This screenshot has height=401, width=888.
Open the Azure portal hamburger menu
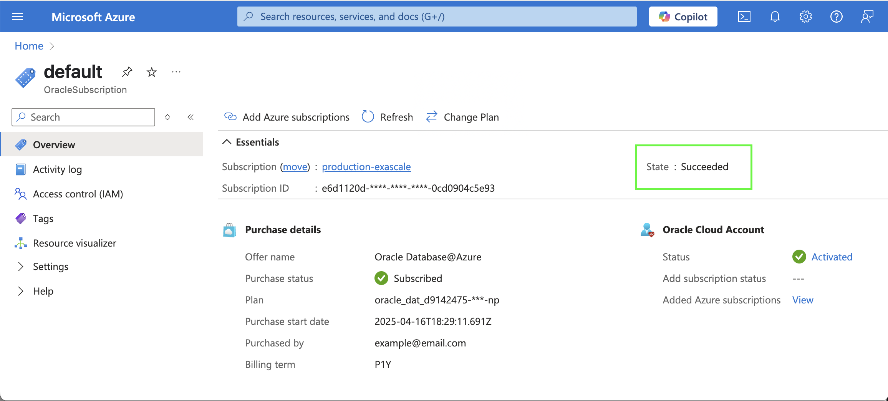(x=18, y=17)
